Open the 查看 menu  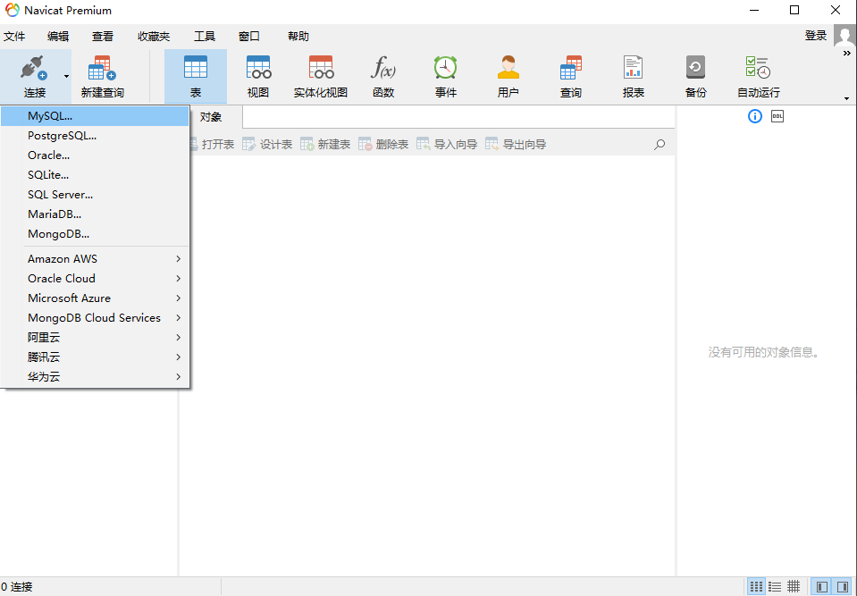(103, 36)
